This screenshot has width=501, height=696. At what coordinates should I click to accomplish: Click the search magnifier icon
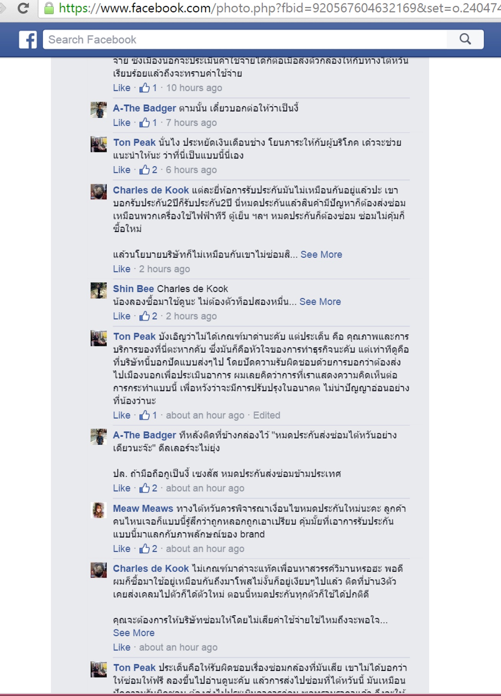[465, 39]
